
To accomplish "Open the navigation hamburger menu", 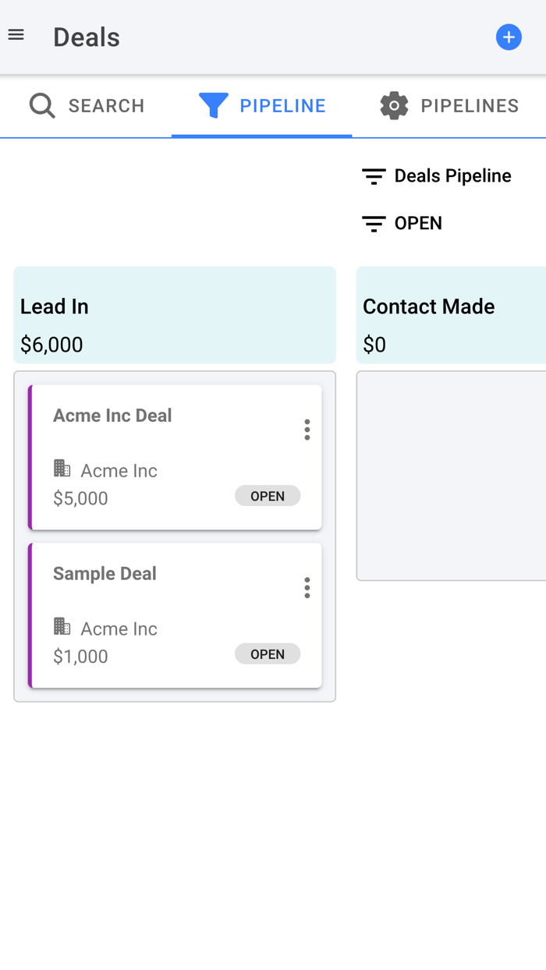I will pyautogui.click(x=16, y=34).
